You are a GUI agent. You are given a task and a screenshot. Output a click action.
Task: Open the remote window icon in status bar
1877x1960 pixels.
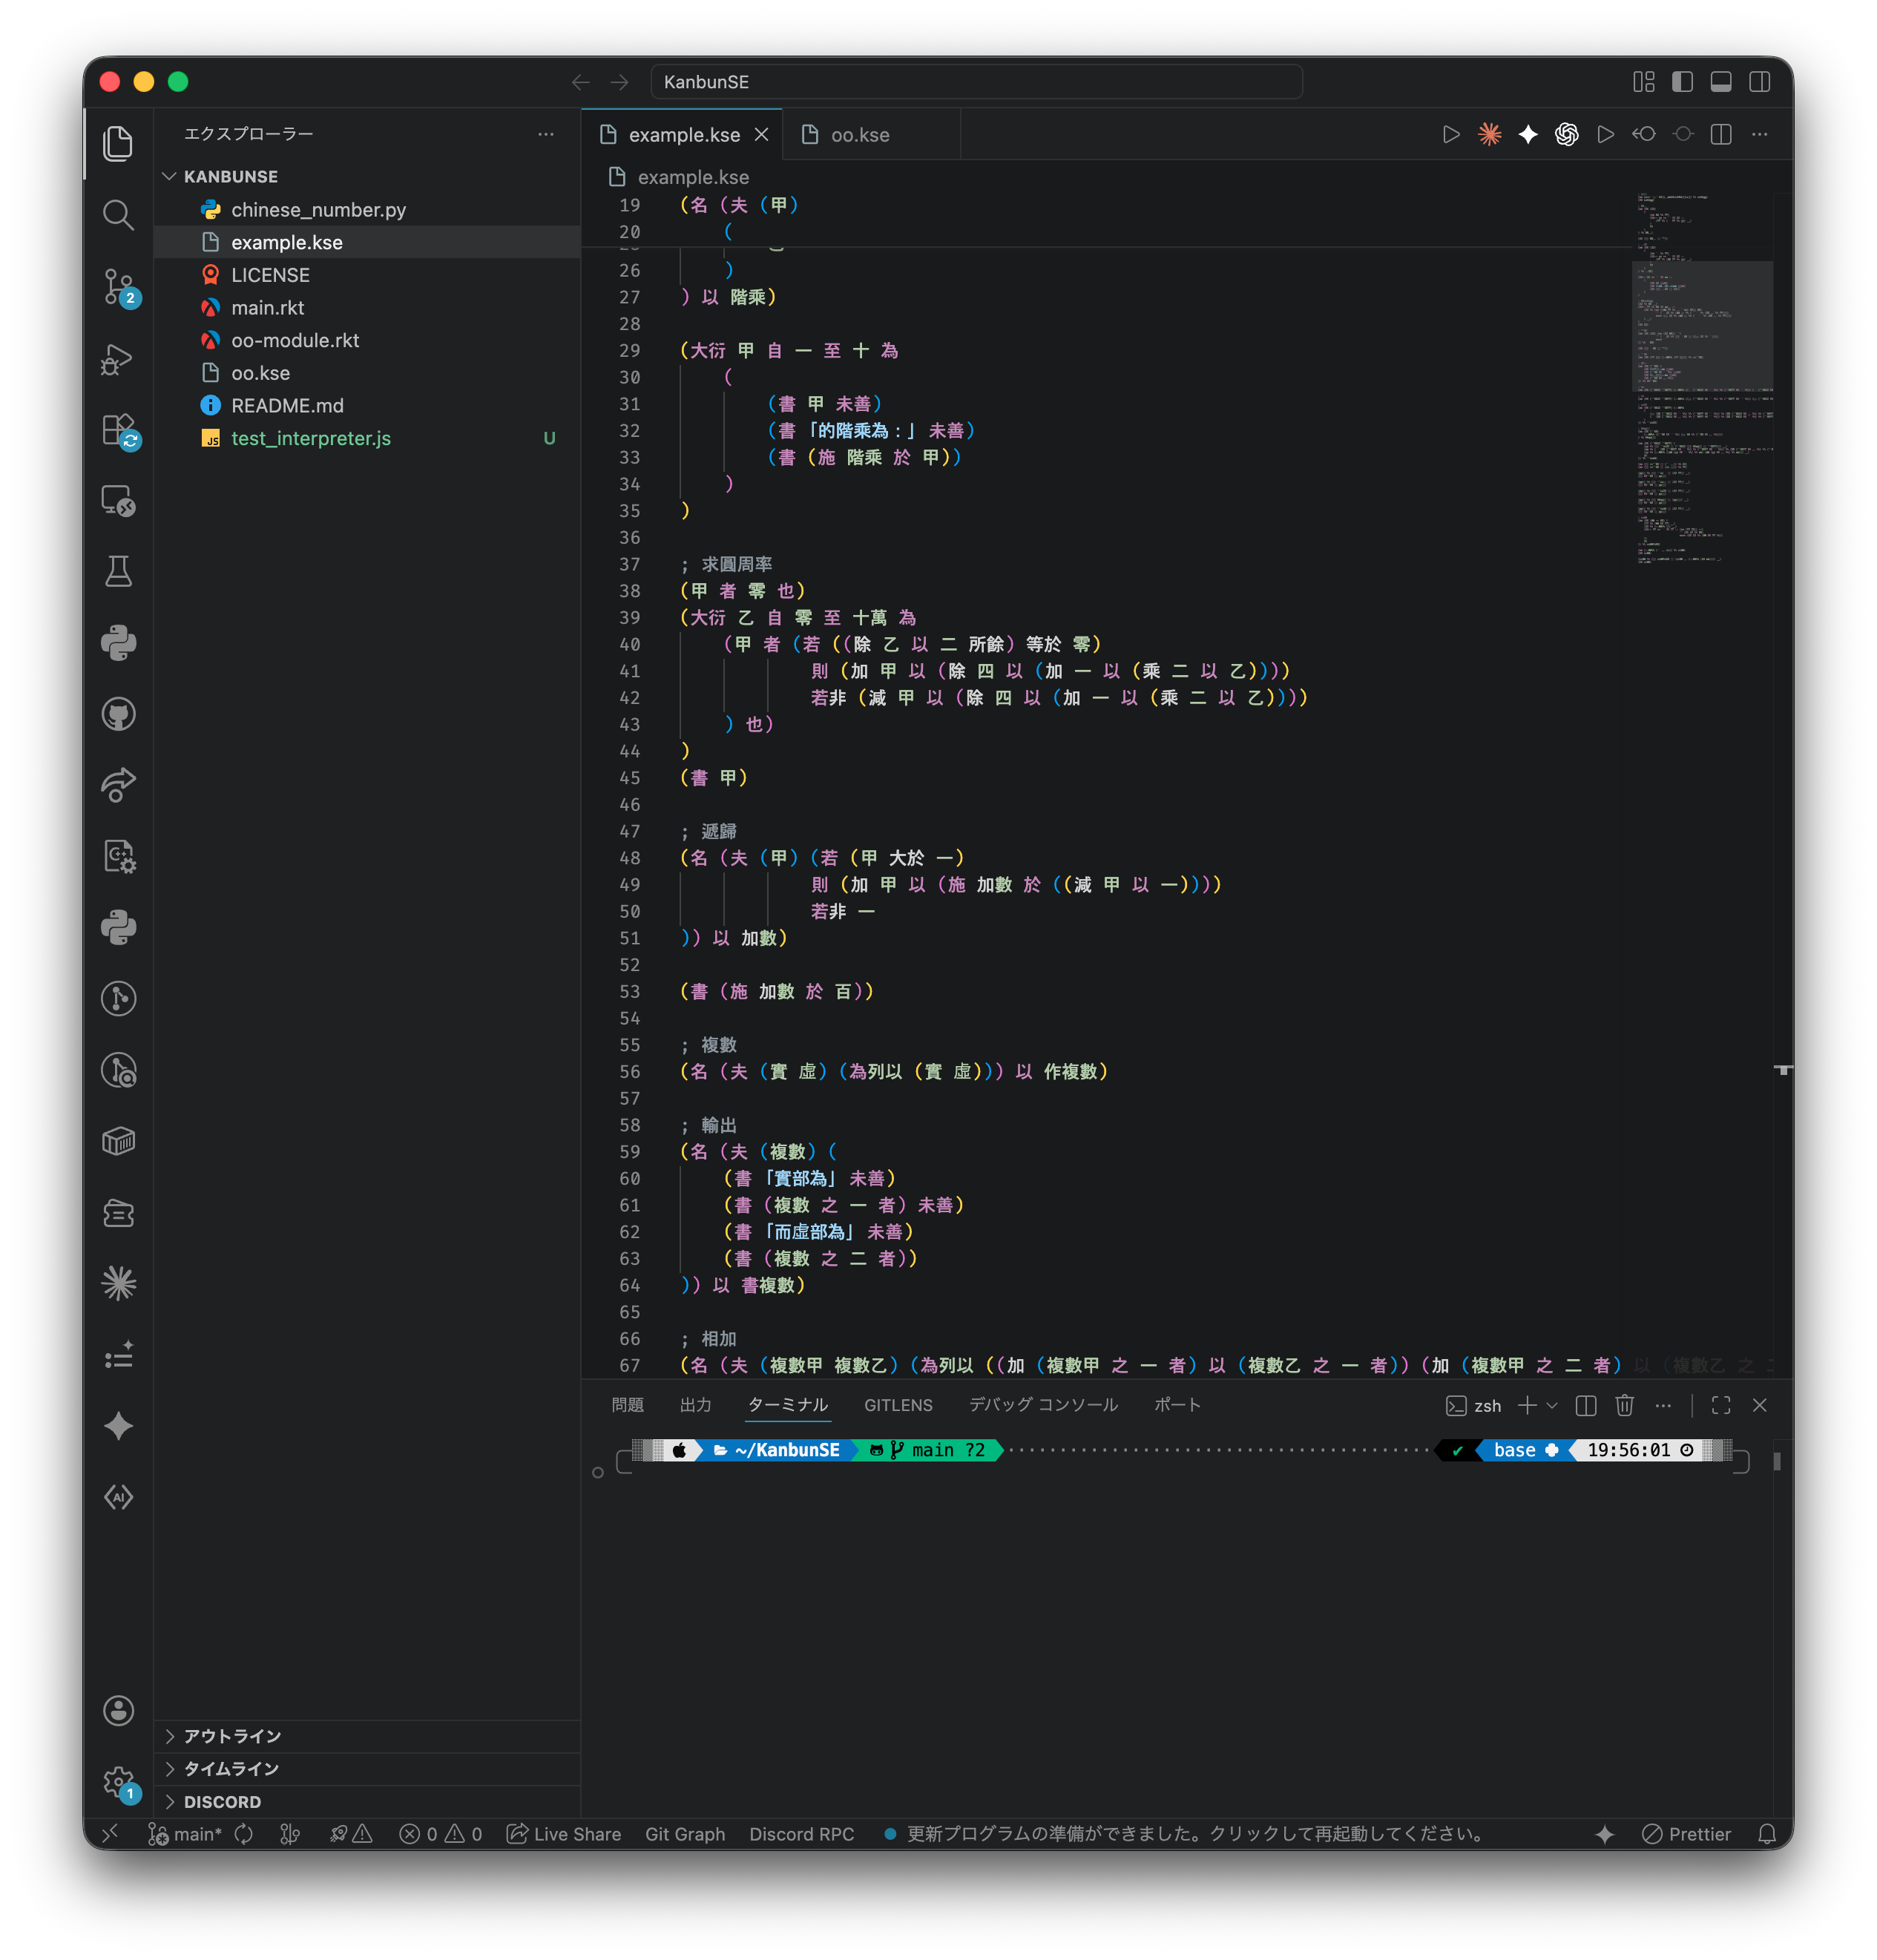coord(110,1833)
